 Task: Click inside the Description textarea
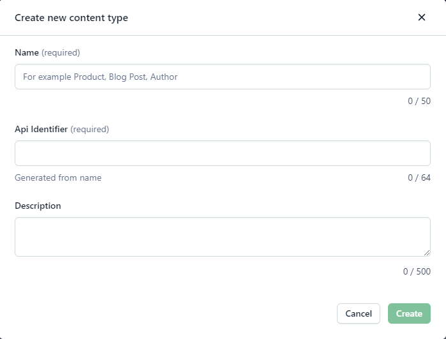(222, 236)
